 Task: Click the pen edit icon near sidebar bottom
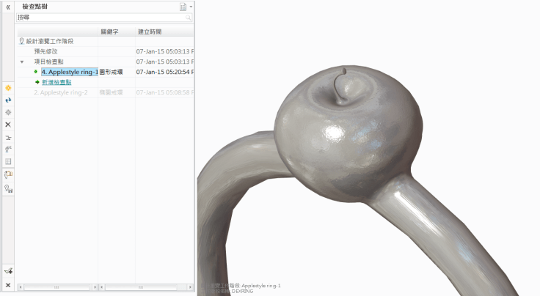point(8,271)
